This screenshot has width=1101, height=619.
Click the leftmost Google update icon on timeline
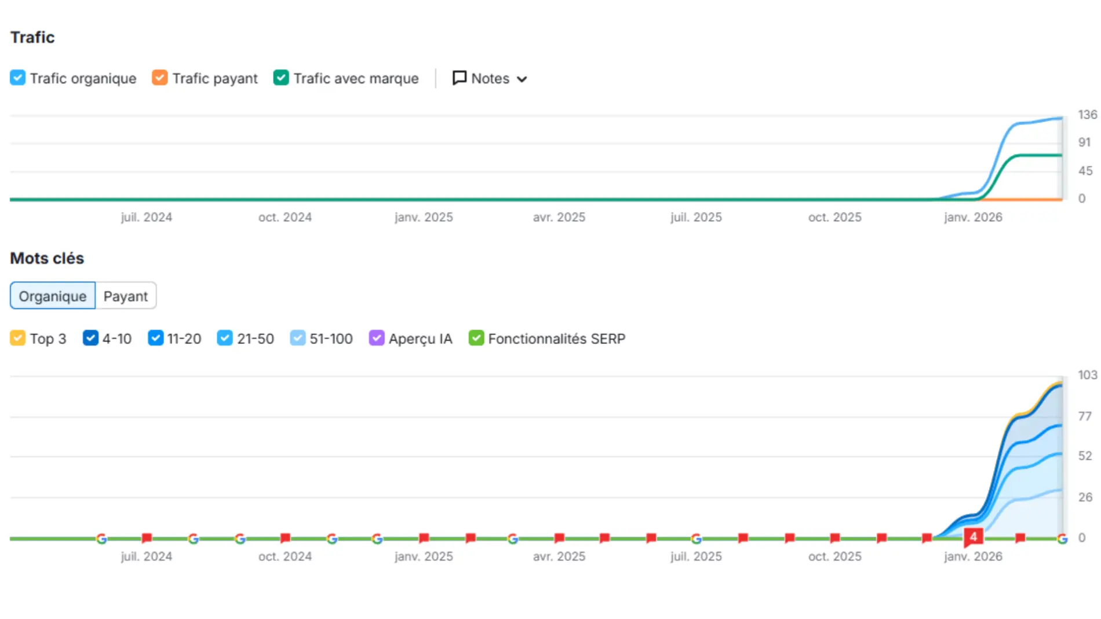click(x=101, y=539)
